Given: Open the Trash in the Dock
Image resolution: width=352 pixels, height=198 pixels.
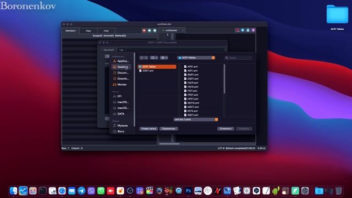Looking at the screenshot, I should coord(339,191).
